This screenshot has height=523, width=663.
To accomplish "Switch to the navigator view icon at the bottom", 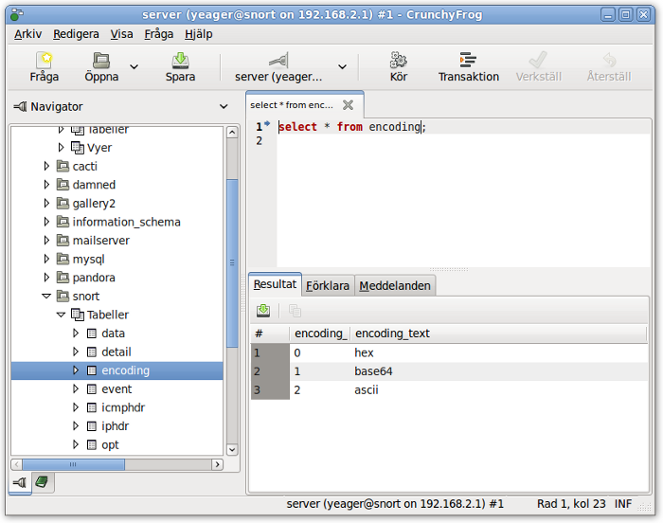I will click(20, 482).
